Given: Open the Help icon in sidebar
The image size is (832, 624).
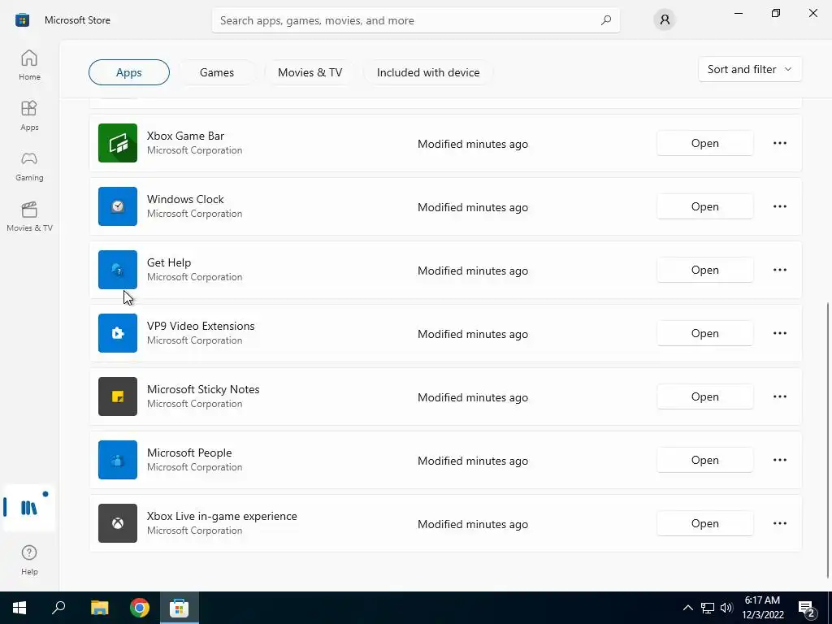Looking at the screenshot, I should pyautogui.click(x=29, y=560).
